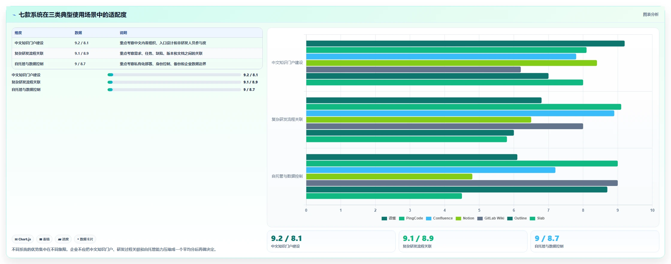
Task: Click the footer note starting 不同系统的优势
Action: point(114,249)
